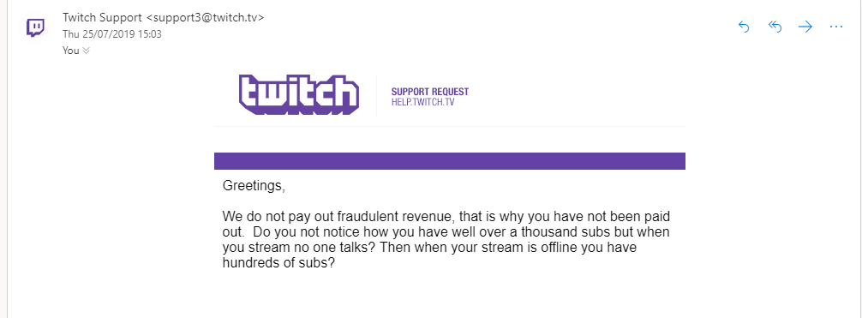This screenshot has width=862, height=318.
Task: Click the You recipient label
Action: coord(71,51)
